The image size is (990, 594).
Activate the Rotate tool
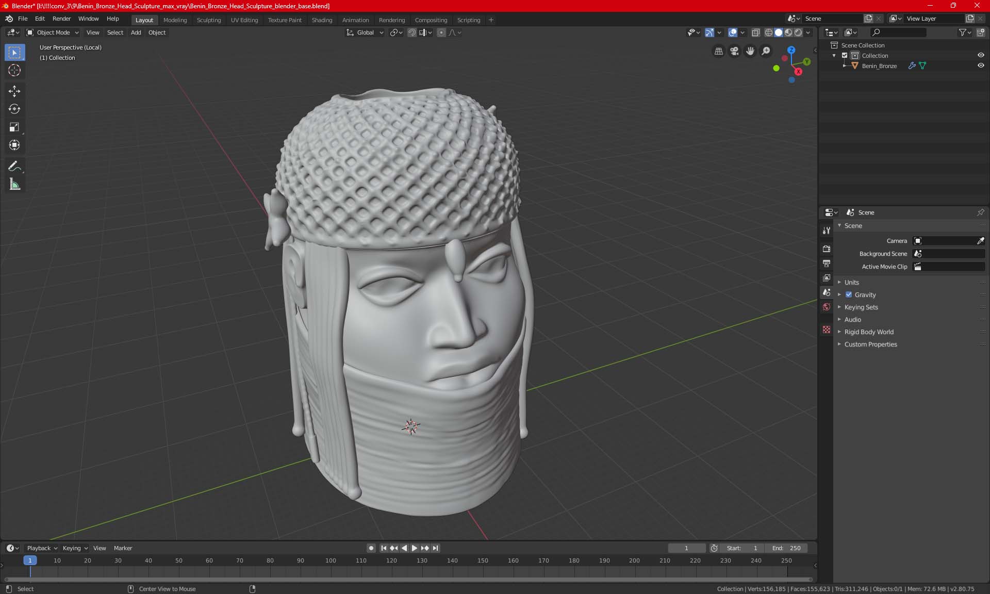pyautogui.click(x=14, y=109)
